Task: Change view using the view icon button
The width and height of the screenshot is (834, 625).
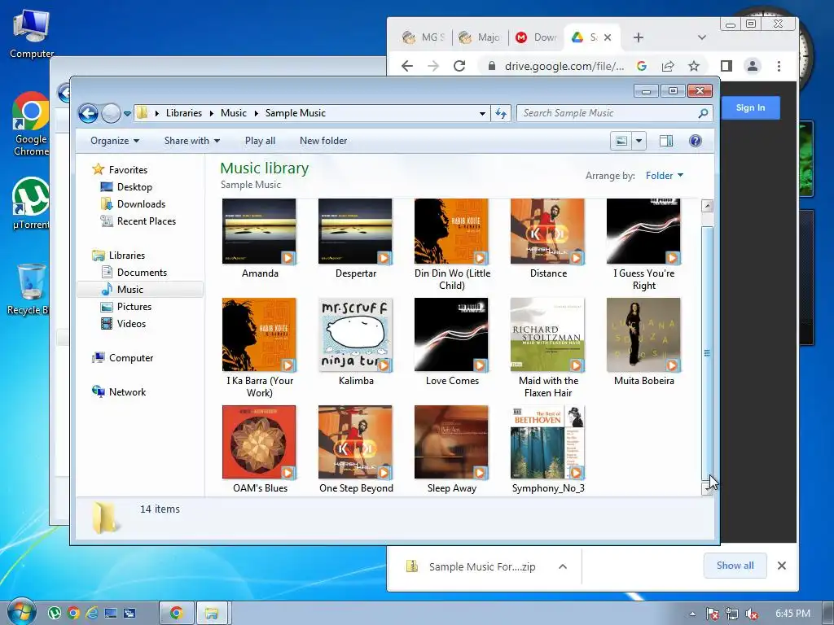Action: pyautogui.click(x=621, y=141)
